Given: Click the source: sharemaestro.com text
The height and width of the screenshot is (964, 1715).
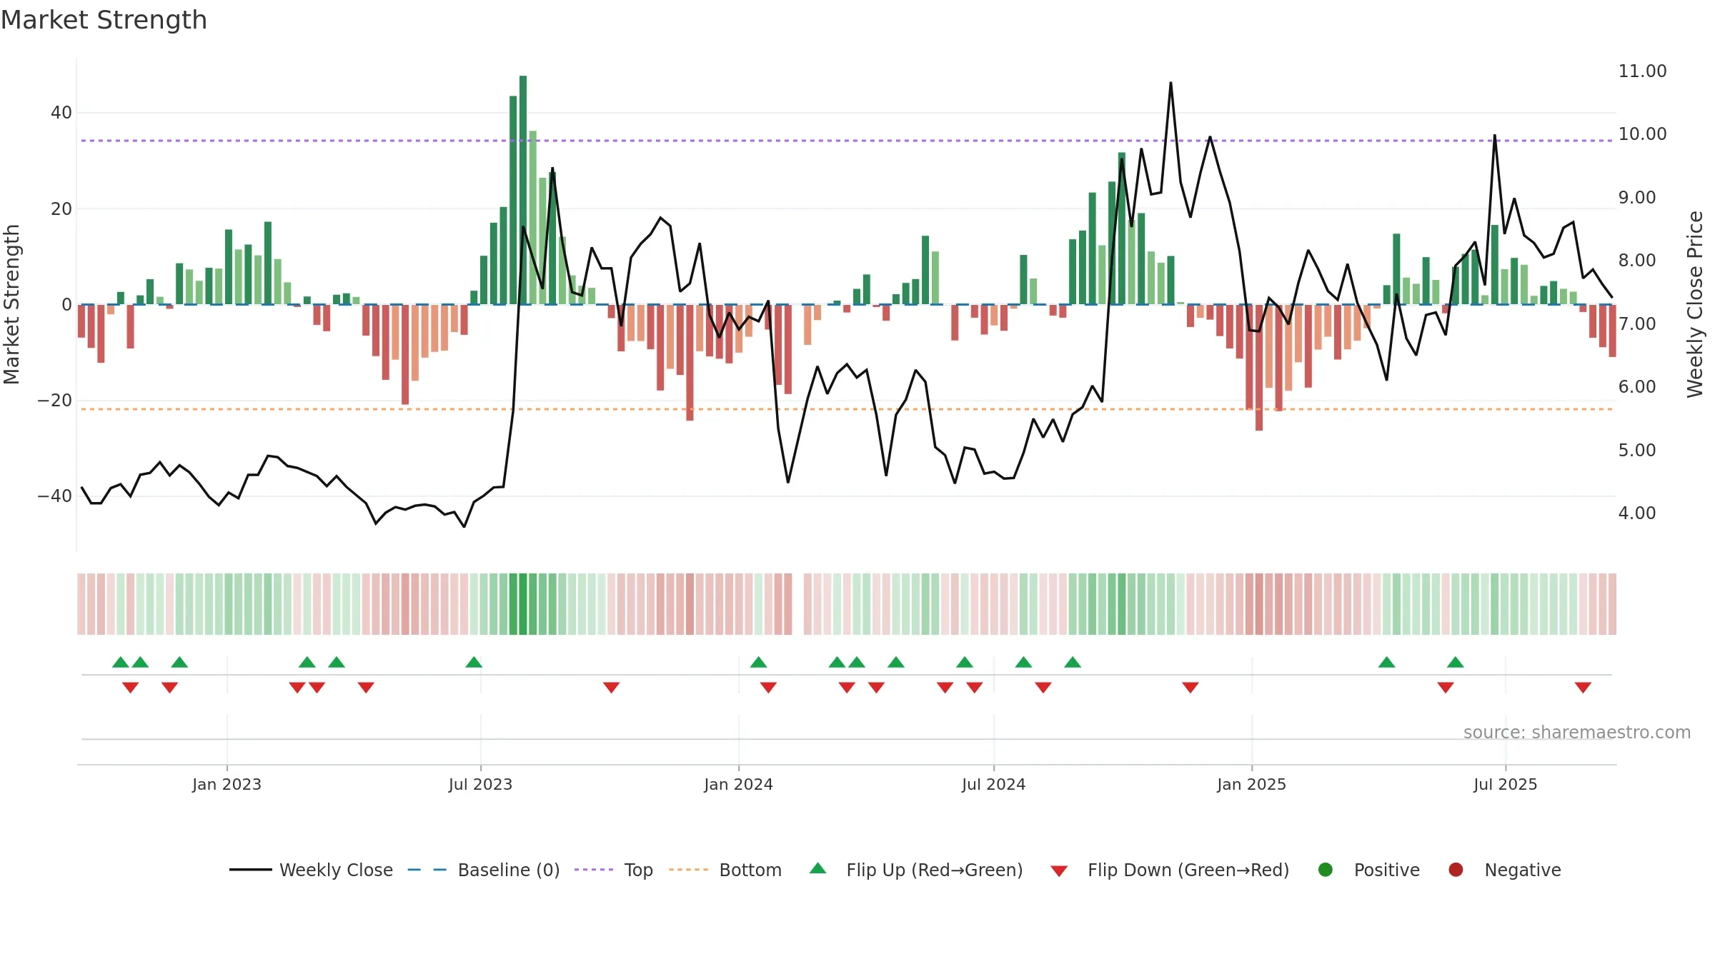Looking at the screenshot, I should click(1577, 733).
